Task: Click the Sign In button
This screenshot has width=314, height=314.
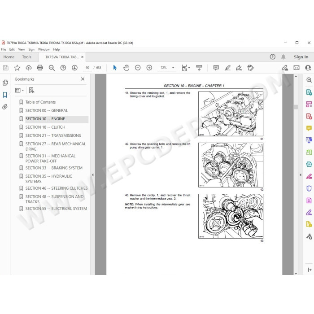Action: (301, 57)
